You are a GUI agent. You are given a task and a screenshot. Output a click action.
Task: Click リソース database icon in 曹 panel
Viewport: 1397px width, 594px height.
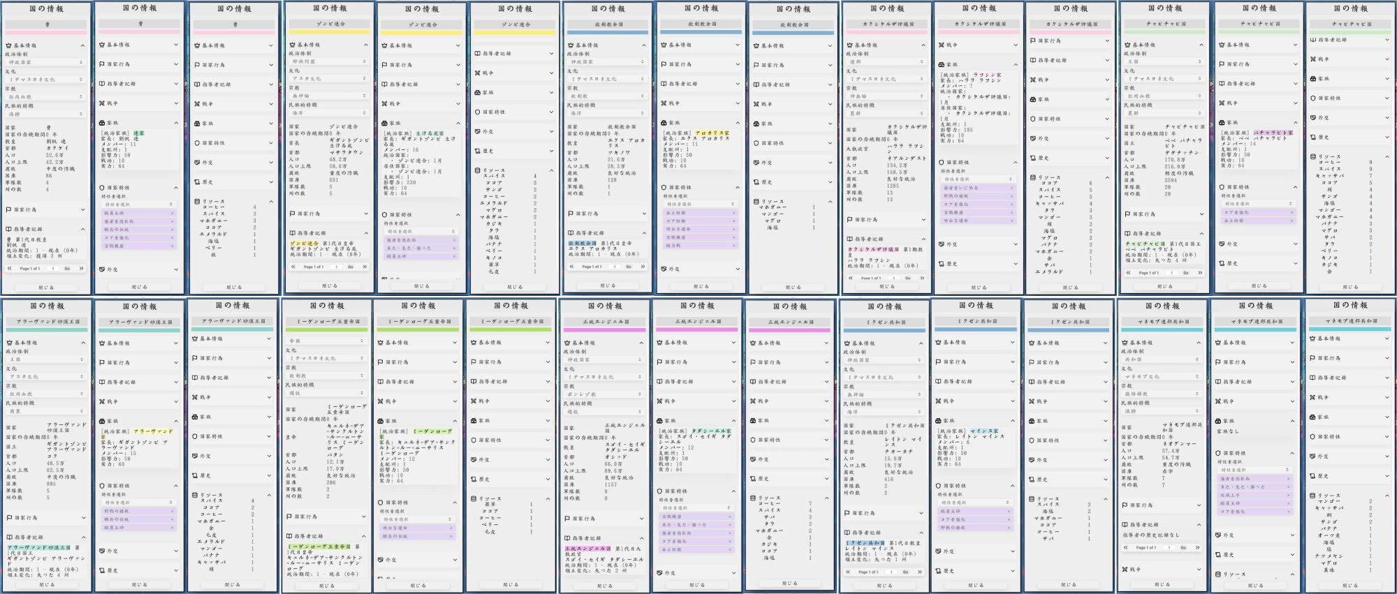[197, 202]
